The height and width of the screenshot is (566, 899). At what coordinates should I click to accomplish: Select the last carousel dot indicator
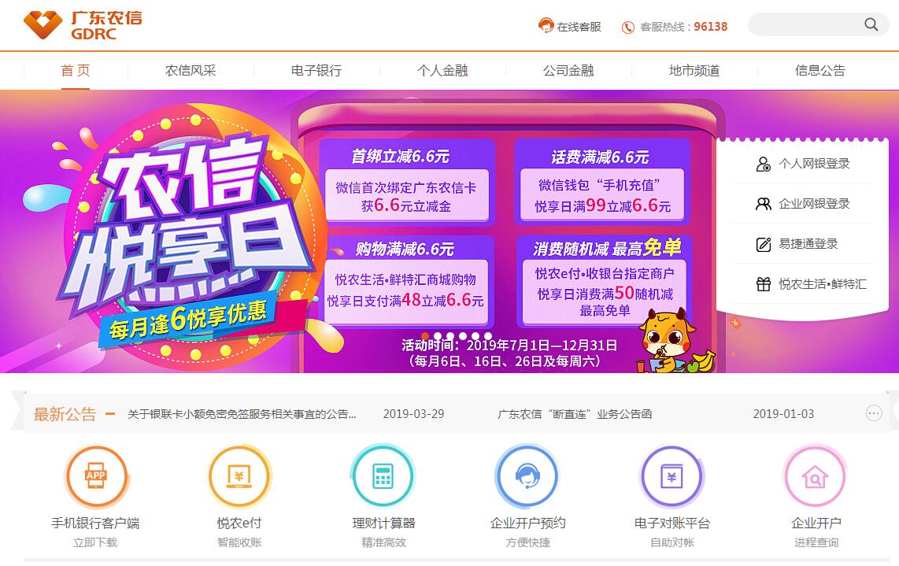pos(488,336)
